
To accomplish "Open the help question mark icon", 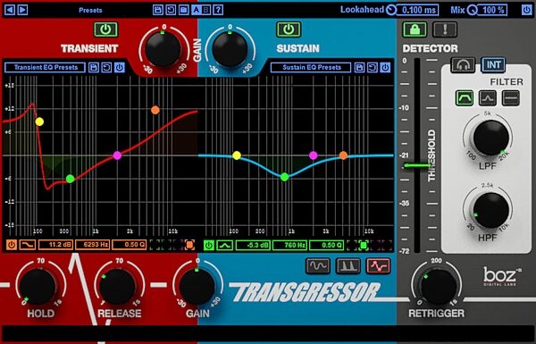I will point(218,10).
